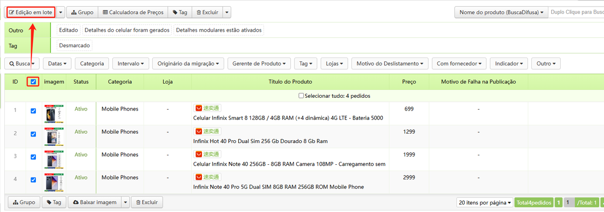
Task: Click the bottom Excluir button
Action: point(147,202)
